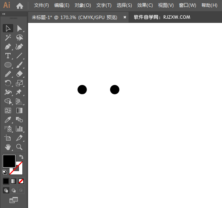Enable Draw Behind mode

pos(14,190)
